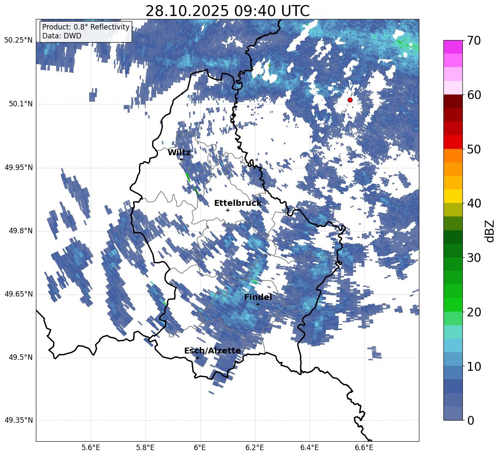
Task: Click the Findel location cross marker
Action: pyautogui.click(x=258, y=304)
